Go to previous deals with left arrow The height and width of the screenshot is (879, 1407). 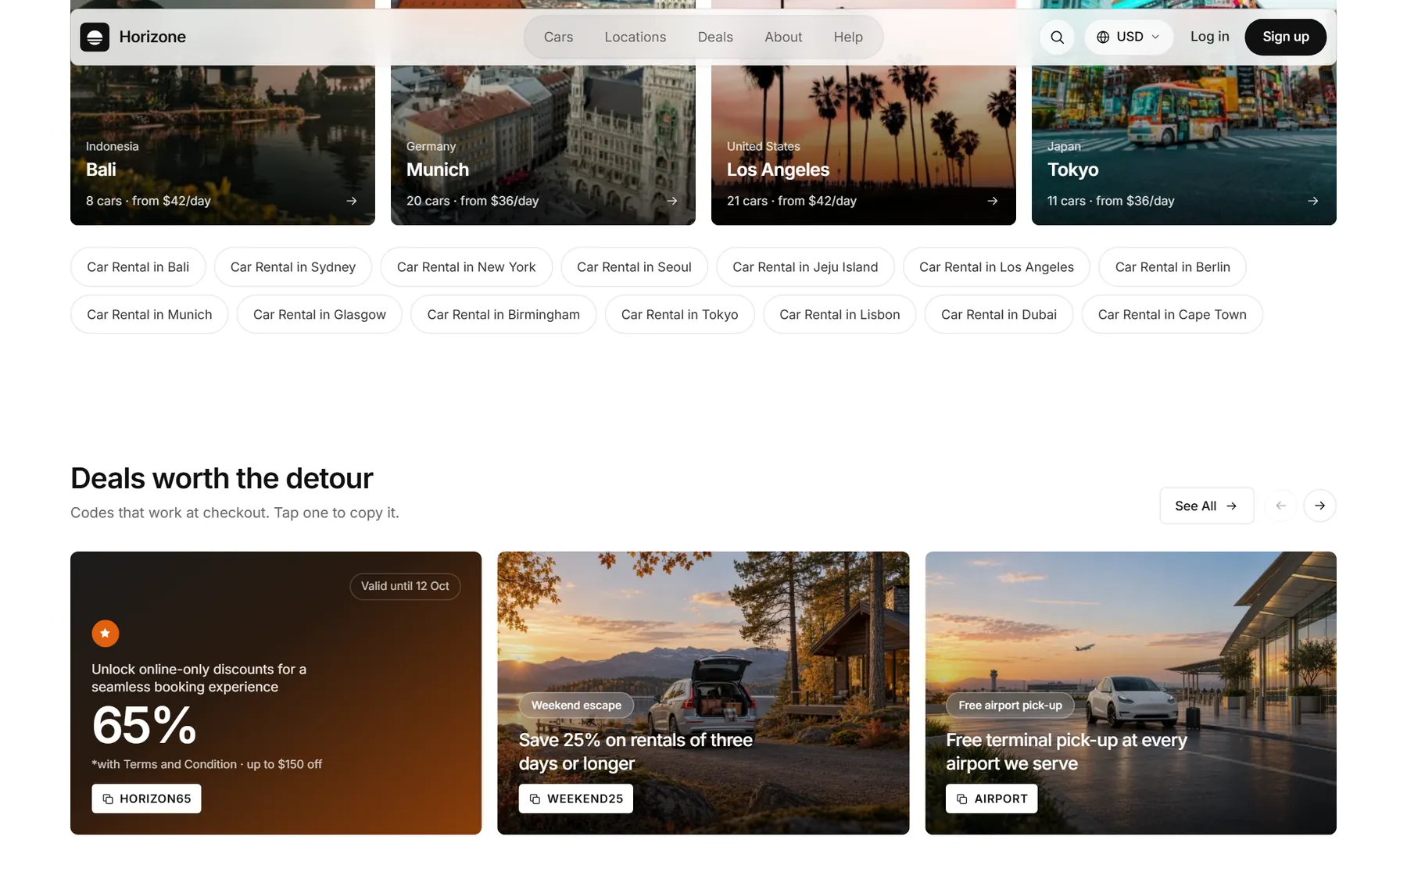click(x=1280, y=506)
